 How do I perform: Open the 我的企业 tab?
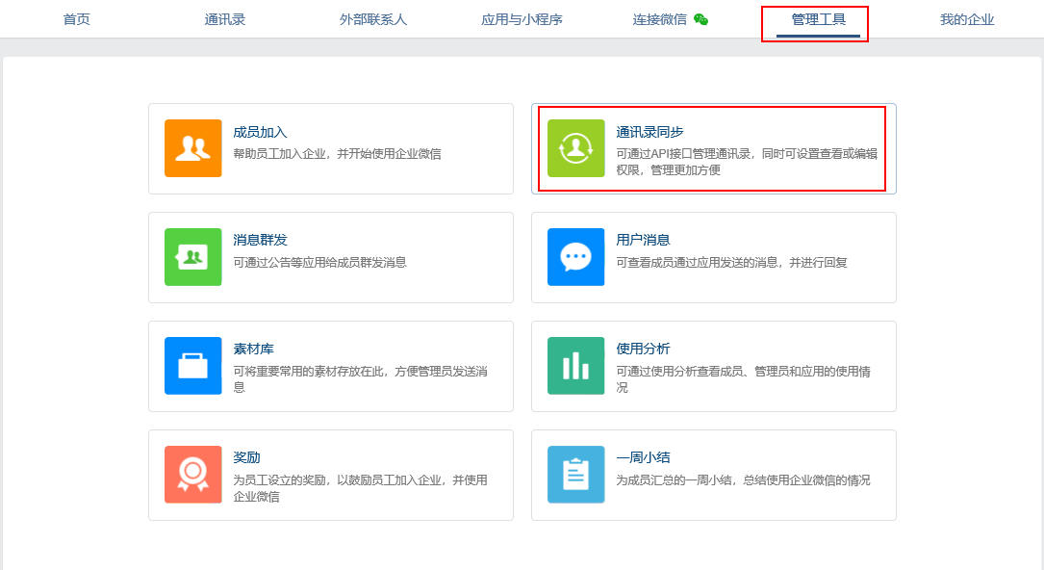967,19
